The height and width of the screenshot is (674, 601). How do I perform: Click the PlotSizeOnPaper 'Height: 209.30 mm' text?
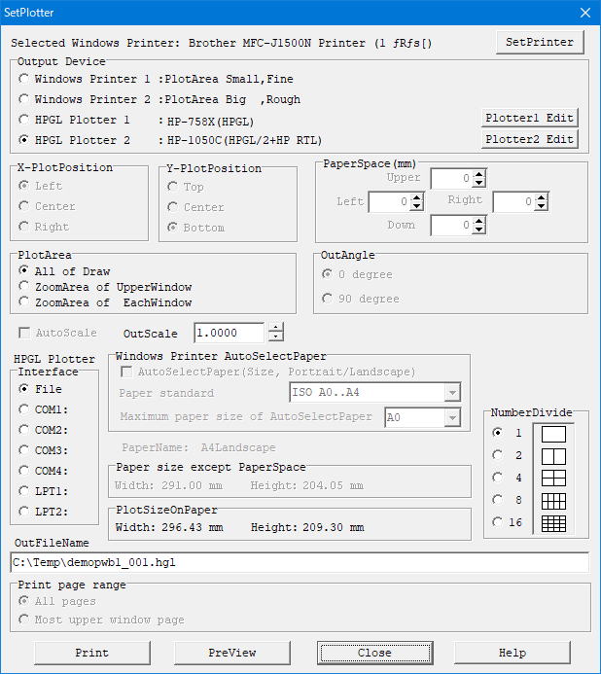[307, 527]
